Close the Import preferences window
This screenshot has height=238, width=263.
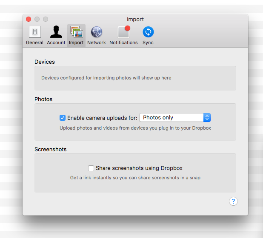click(x=29, y=19)
